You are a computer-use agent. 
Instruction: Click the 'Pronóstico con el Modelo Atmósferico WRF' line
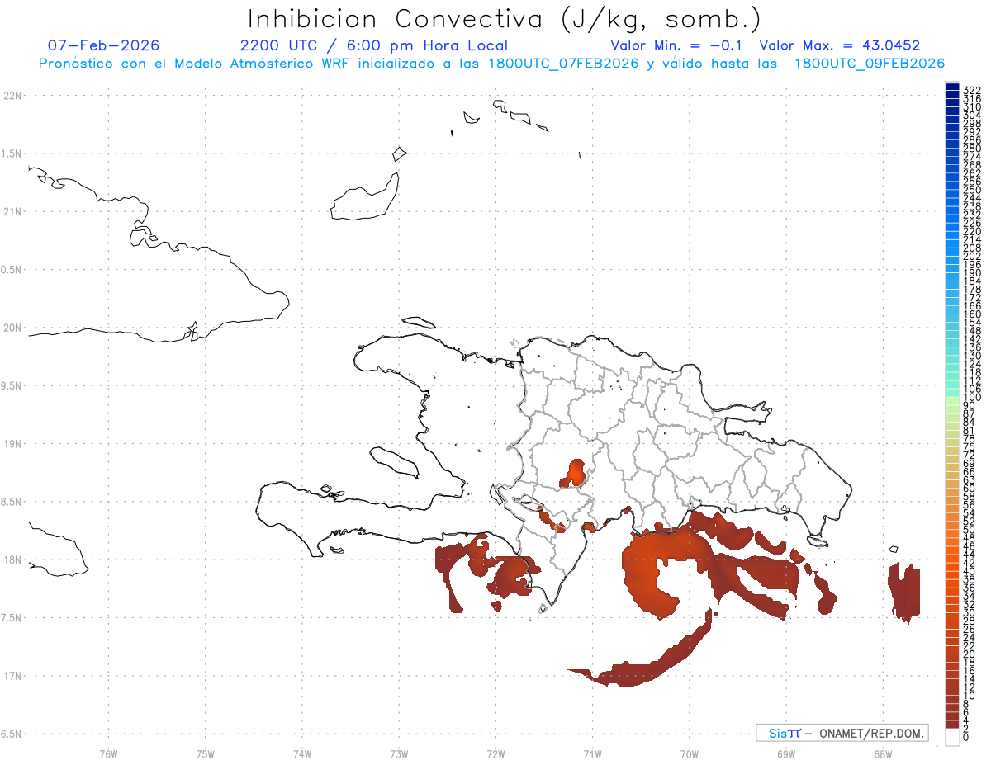pyautogui.click(x=491, y=64)
